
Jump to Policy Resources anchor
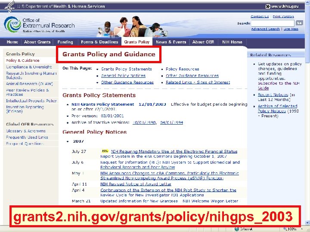tap(182, 69)
